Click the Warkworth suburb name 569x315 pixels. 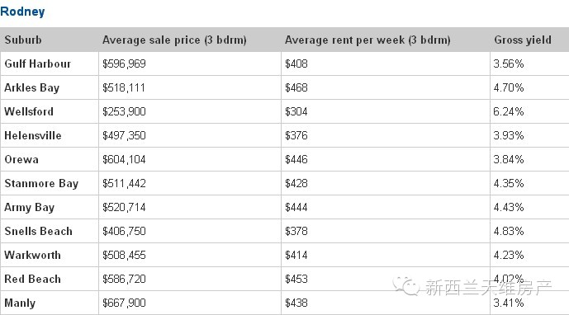[x=33, y=255]
